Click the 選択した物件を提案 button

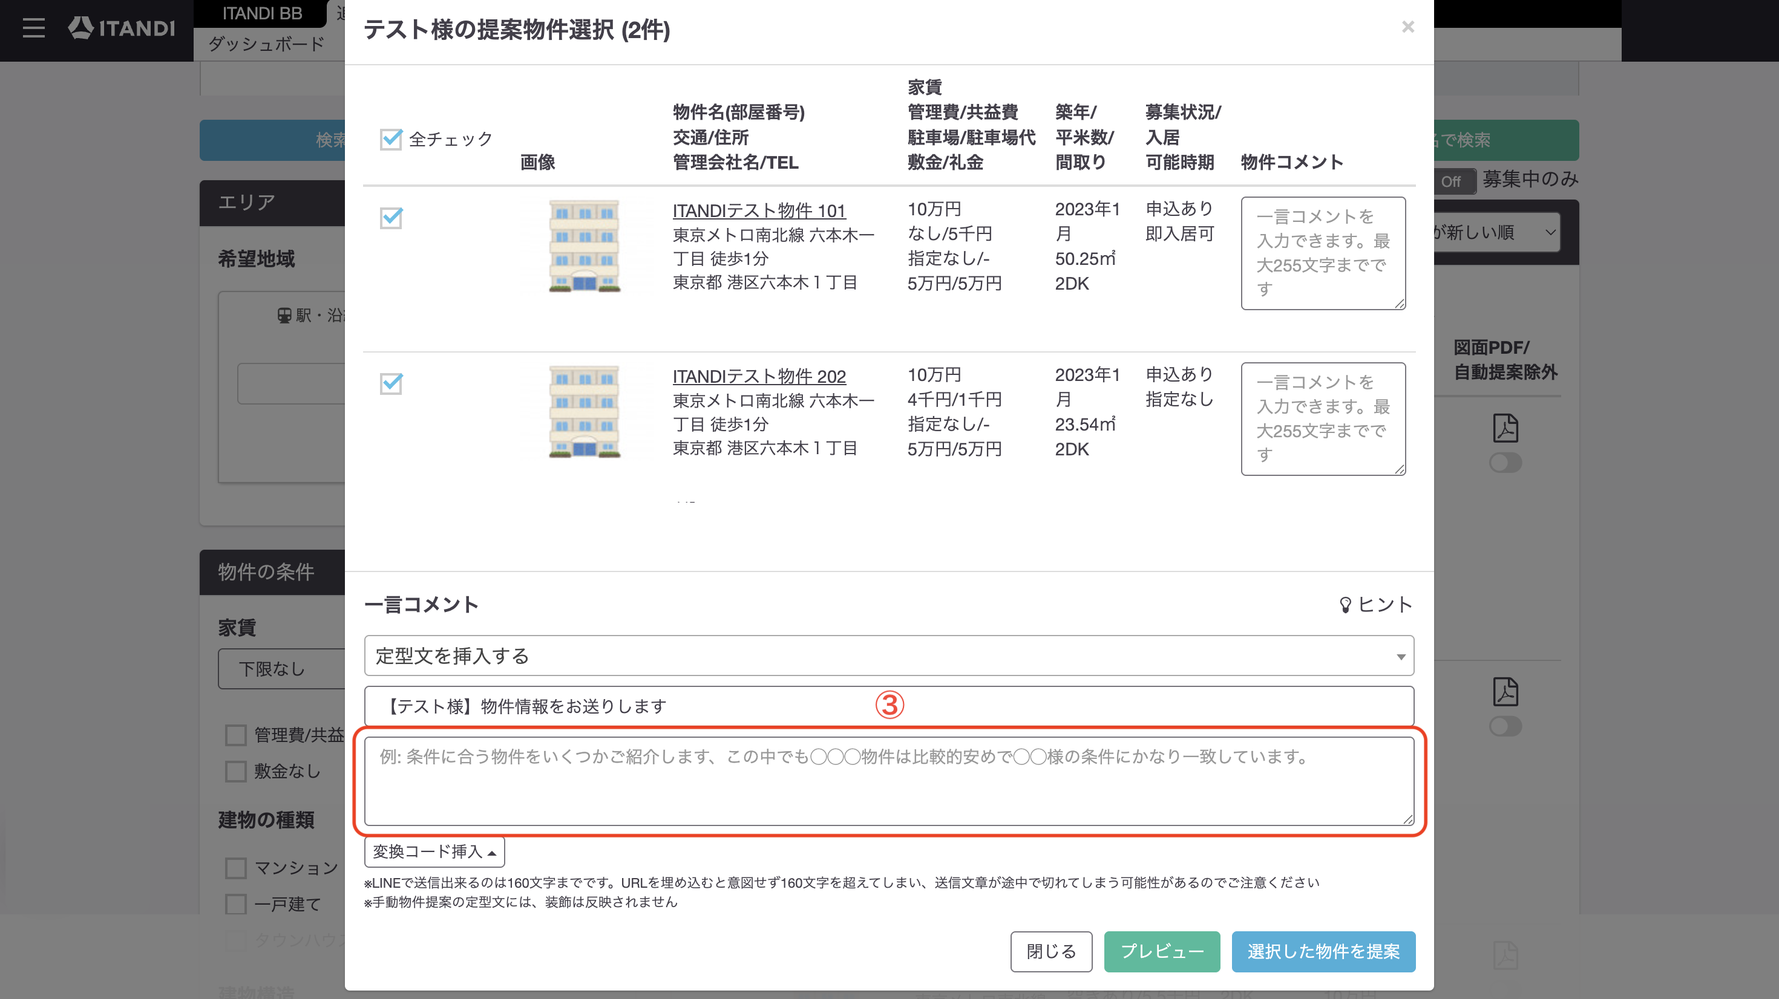click(1323, 951)
